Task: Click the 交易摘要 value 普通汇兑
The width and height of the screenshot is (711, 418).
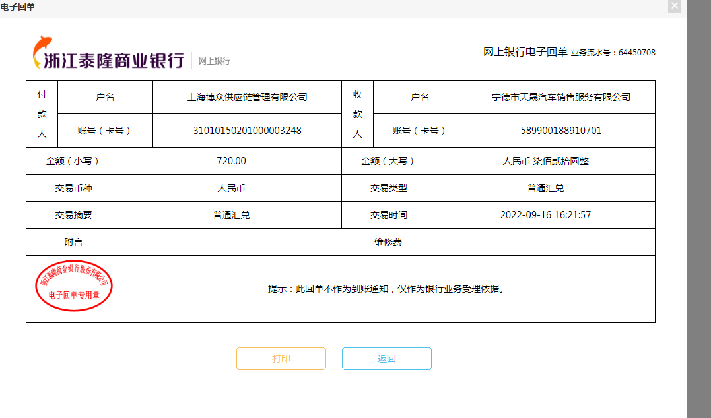Action: (x=231, y=215)
